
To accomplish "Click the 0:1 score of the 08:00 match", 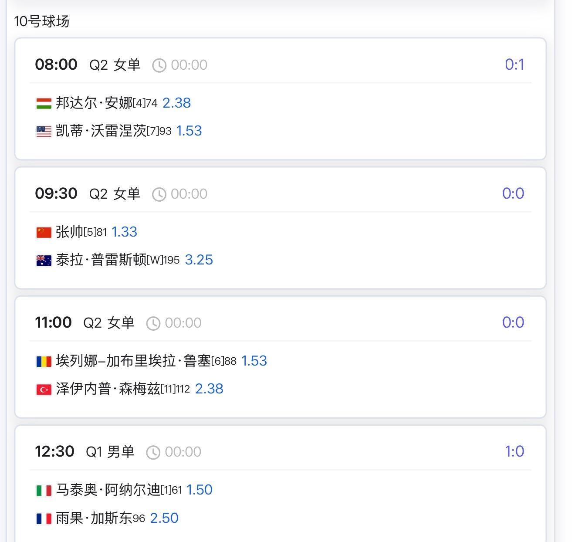I will tap(514, 64).
